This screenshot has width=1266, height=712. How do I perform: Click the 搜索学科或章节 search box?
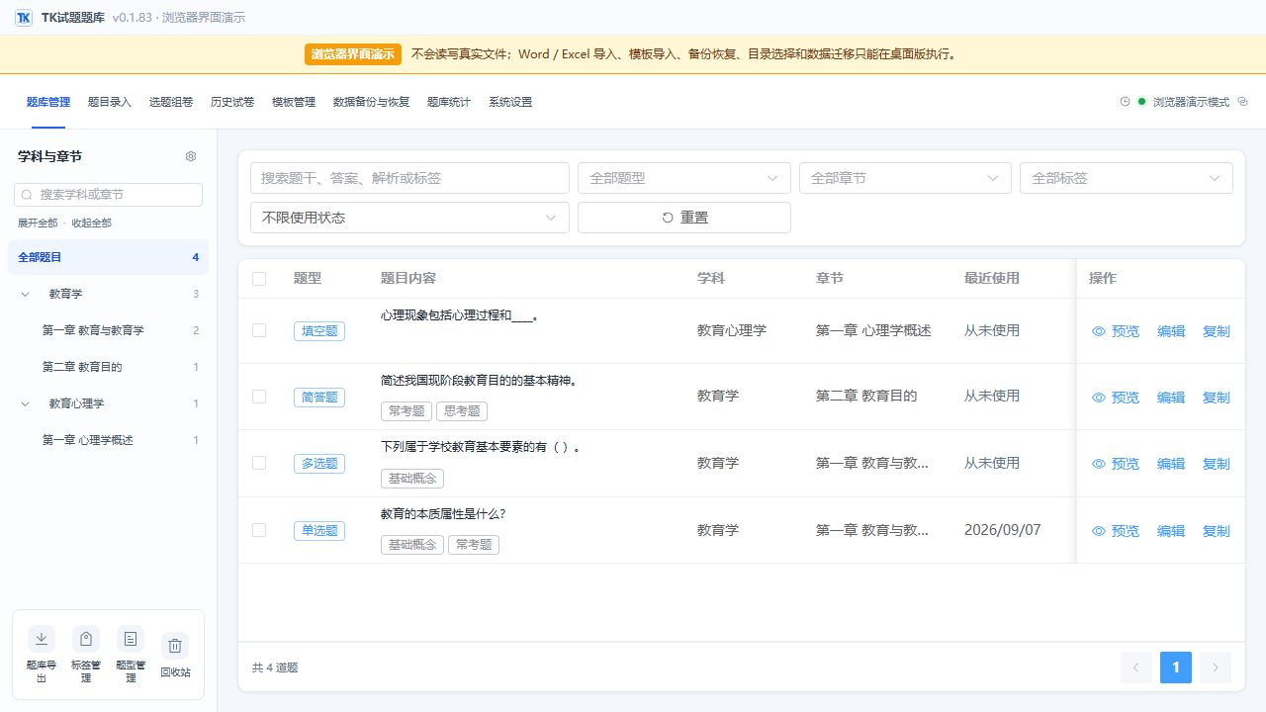coord(109,195)
